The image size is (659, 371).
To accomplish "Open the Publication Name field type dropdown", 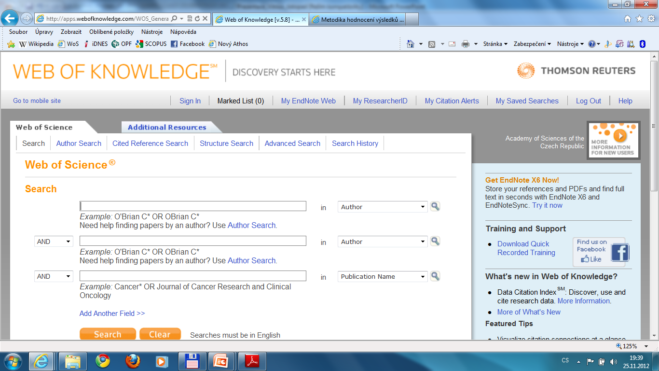I will [383, 276].
